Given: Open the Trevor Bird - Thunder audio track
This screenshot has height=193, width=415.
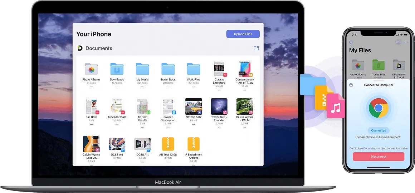Looking at the screenshot, I should point(219,107).
